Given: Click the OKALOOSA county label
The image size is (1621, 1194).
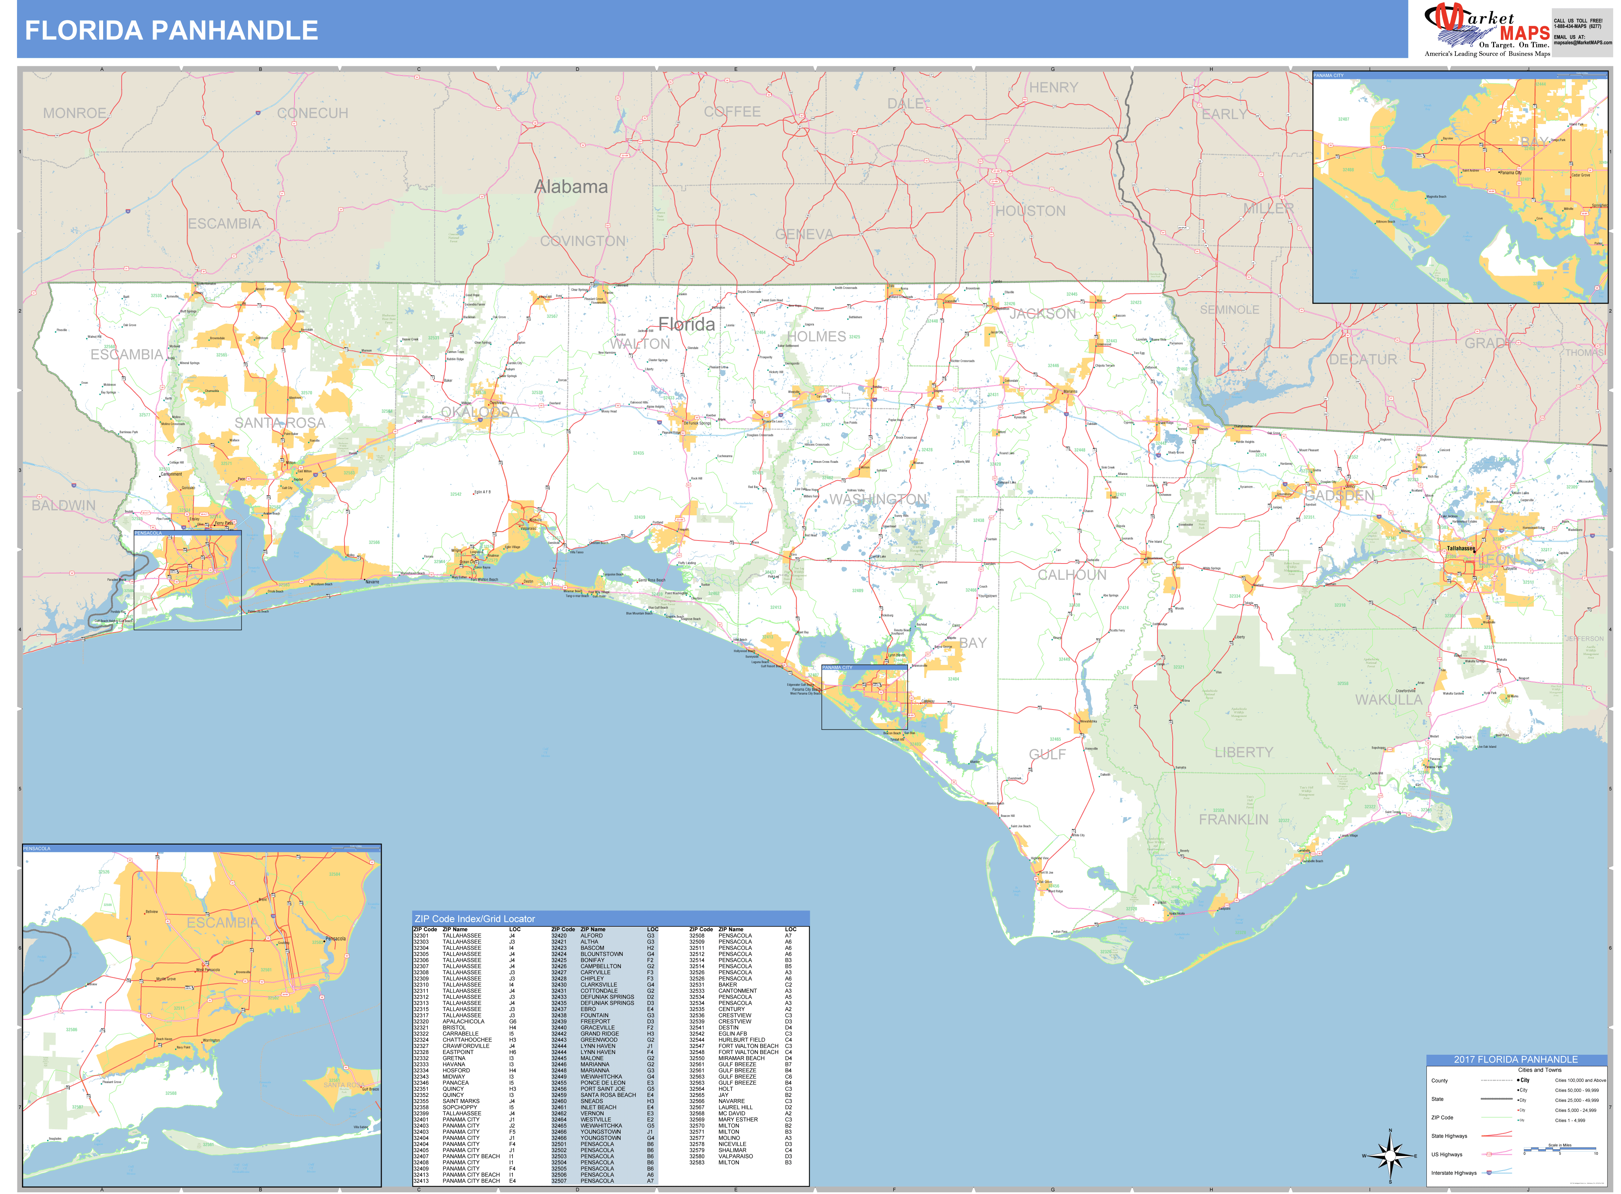Looking at the screenshot, I should (480, 412).
